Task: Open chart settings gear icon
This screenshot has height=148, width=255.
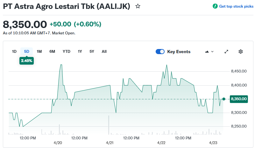Action: pyautogui.click(x=241, y=52)
